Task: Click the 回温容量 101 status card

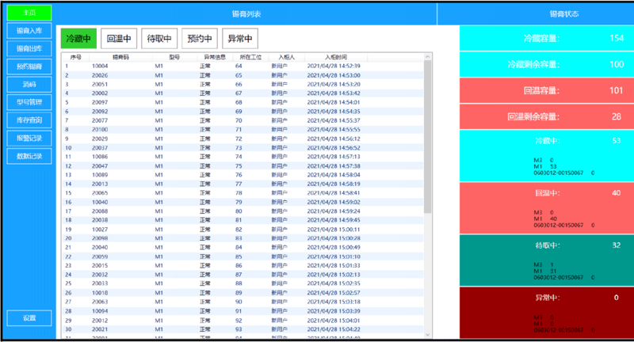Action: pyautogui.click(x=547, y=90)
